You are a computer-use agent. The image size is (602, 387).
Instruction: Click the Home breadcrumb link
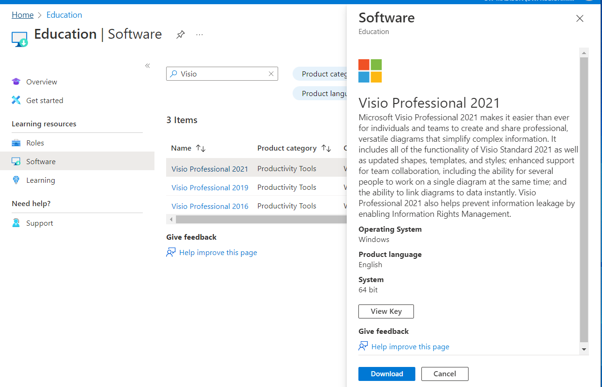click(x=22, y=15)
